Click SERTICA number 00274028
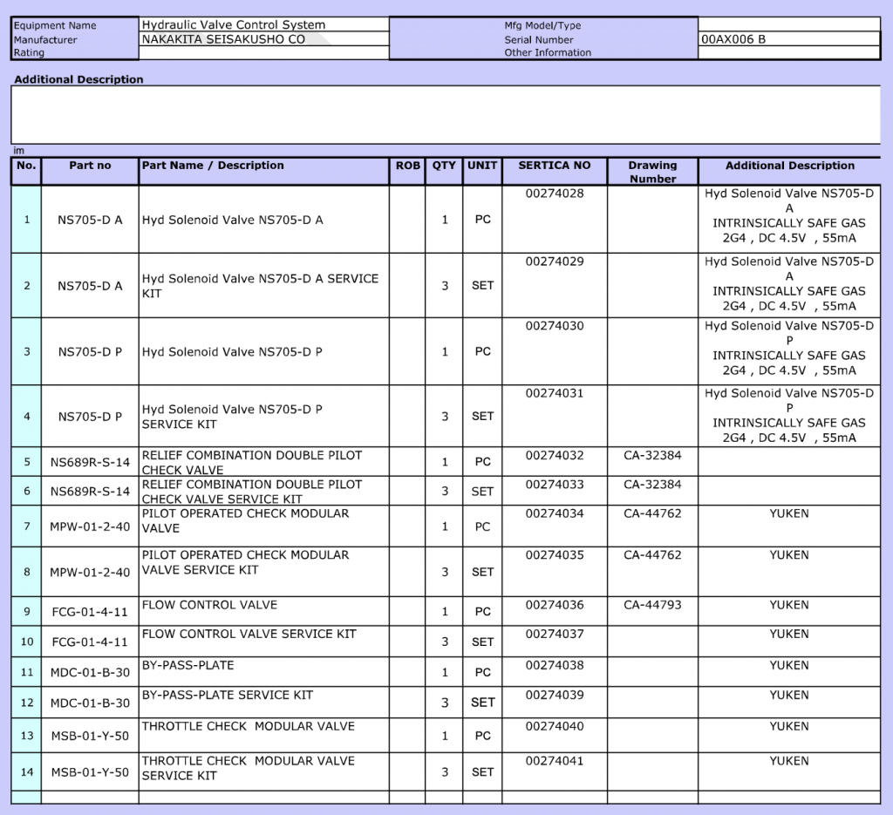 click(554, 194)
